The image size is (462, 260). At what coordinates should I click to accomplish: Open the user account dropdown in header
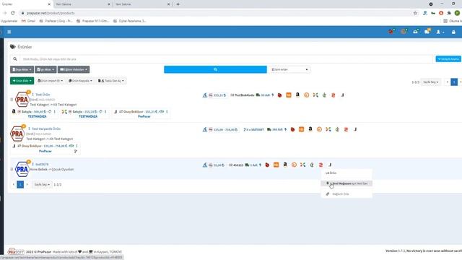click(x=440, y=32)
